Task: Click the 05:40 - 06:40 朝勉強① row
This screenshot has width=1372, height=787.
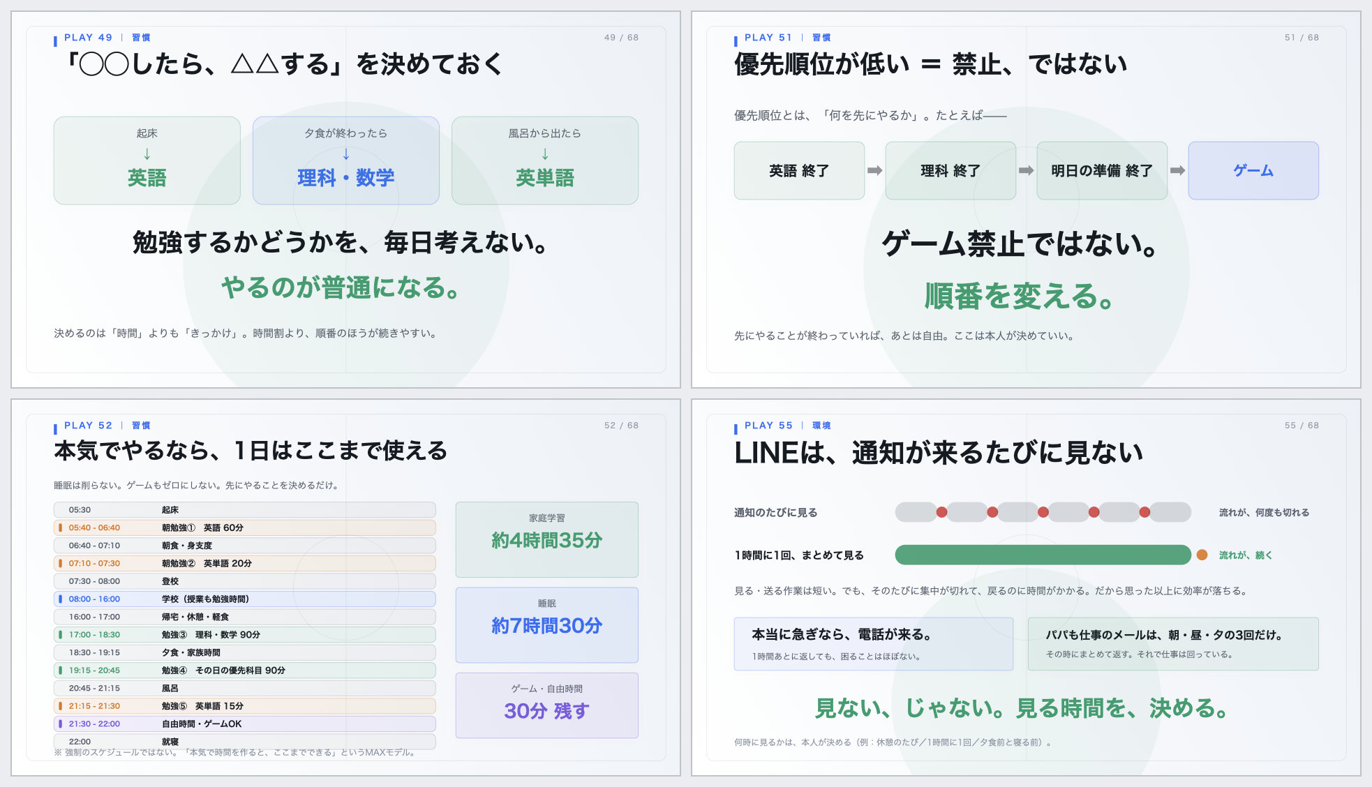Action: tap(245, 527)
